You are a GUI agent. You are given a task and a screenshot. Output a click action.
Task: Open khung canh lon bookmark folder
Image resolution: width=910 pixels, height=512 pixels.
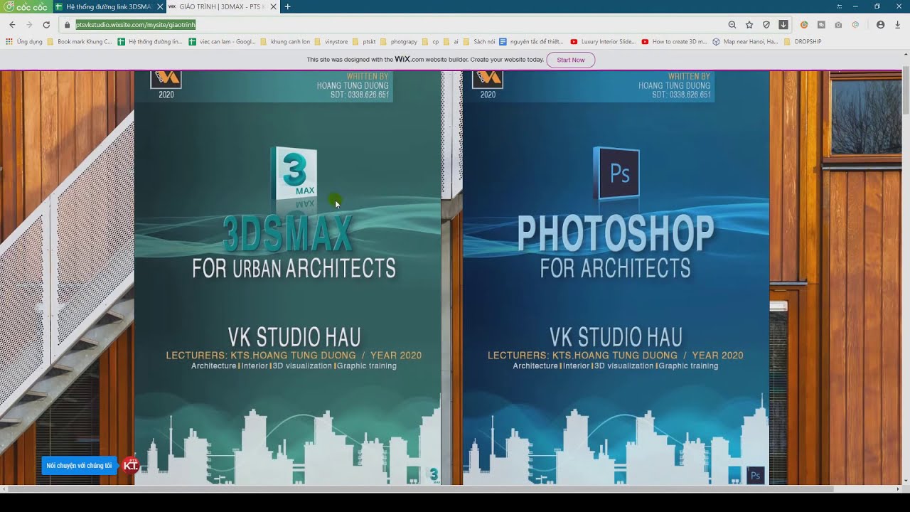click(x=285, y=41)
